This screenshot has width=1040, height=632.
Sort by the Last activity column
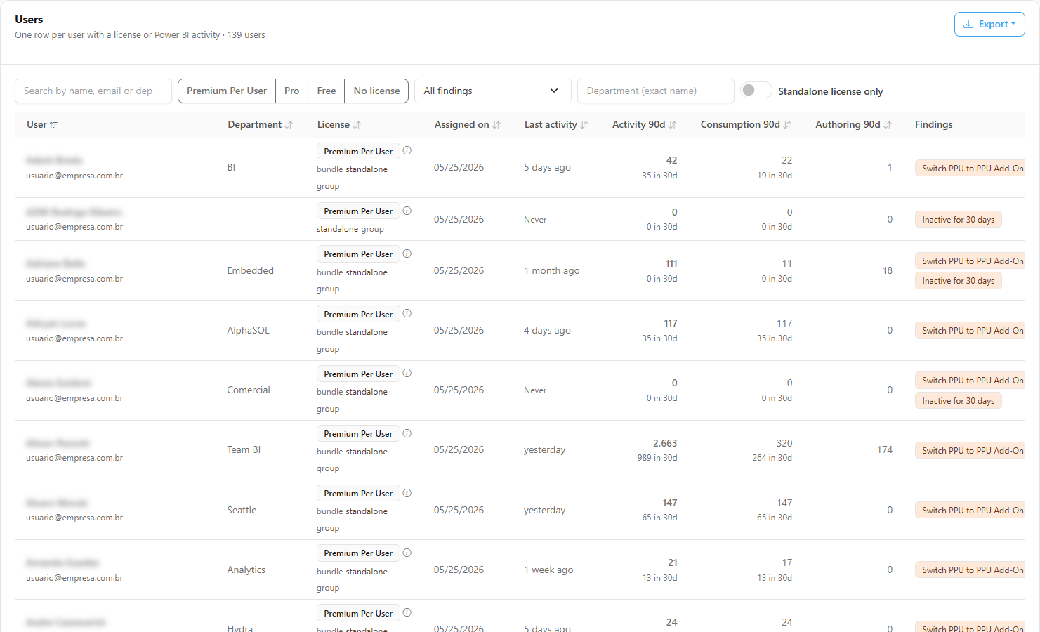(556, 124)
